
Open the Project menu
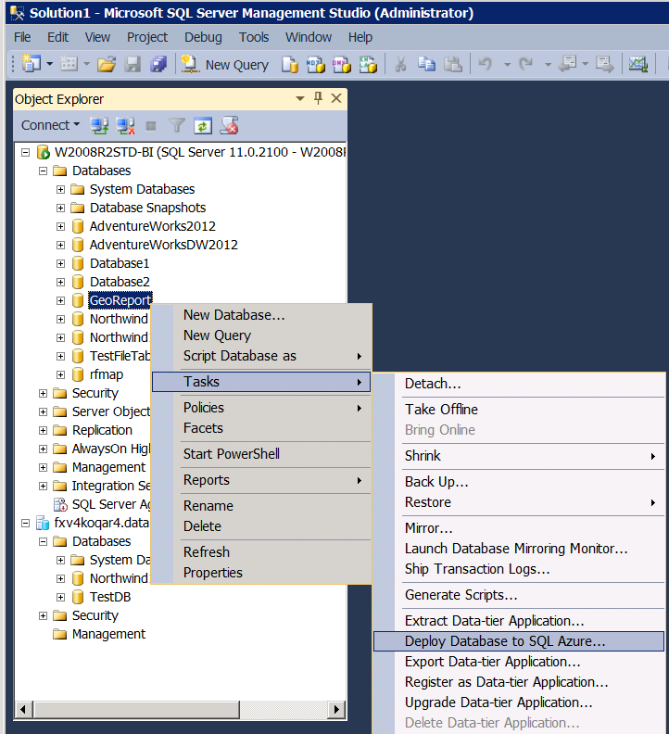(147, 37)
